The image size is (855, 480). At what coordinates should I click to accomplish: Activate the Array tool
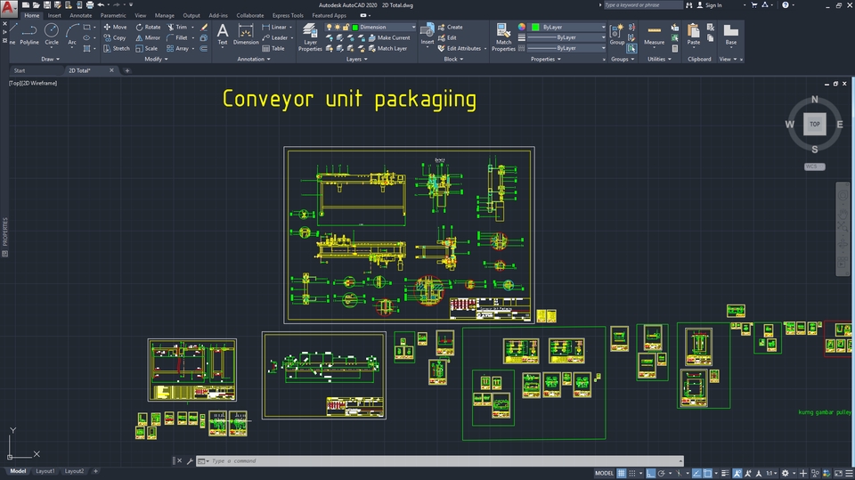(178, 49)
